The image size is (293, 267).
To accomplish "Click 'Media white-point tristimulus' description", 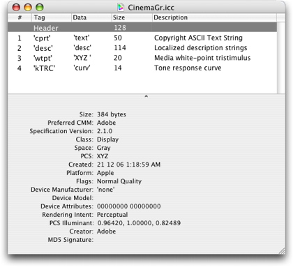I will (202, 58).
